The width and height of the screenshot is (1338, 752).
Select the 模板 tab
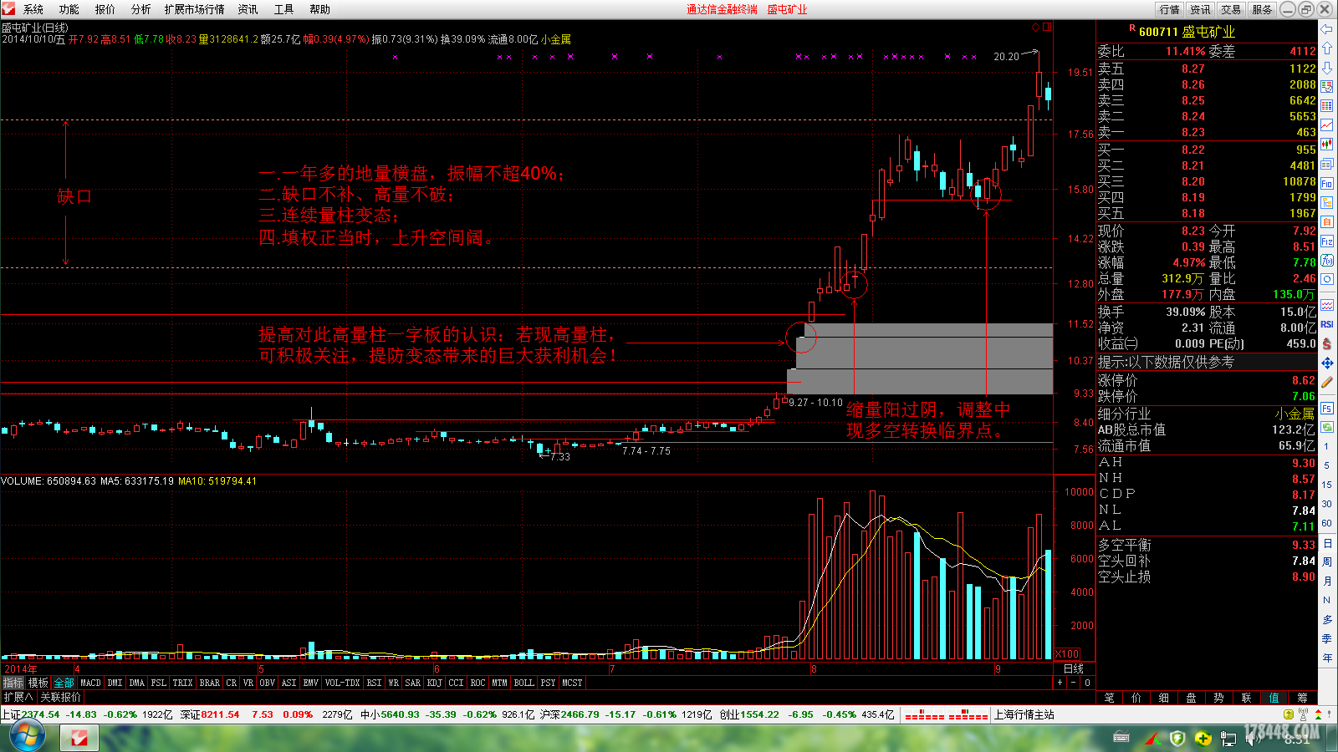click(38, 683)
